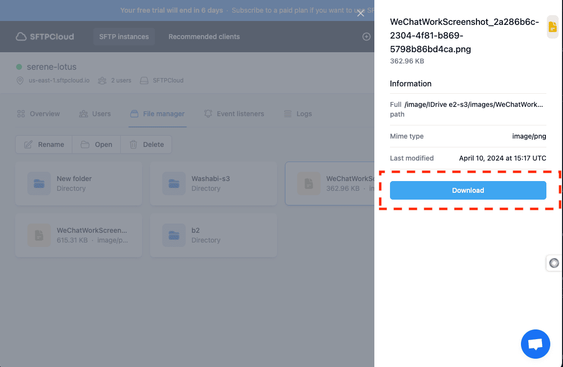Click the b2 folder icon
This screenshot has width=563, height=367.
(x=174, y=235)
